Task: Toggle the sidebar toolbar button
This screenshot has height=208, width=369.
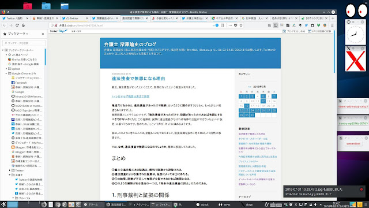Action: 276,25
